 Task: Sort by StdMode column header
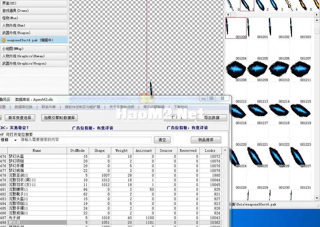click(x=78, y=151)
